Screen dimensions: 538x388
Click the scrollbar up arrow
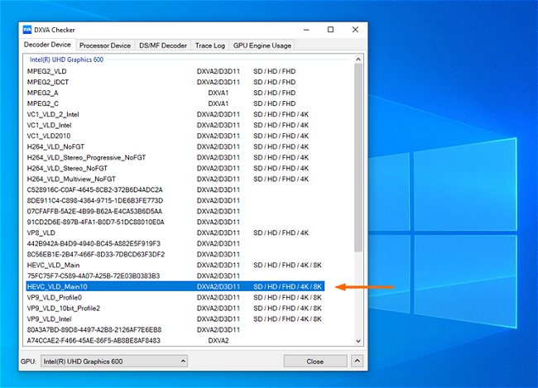click(x=358, y=60)
